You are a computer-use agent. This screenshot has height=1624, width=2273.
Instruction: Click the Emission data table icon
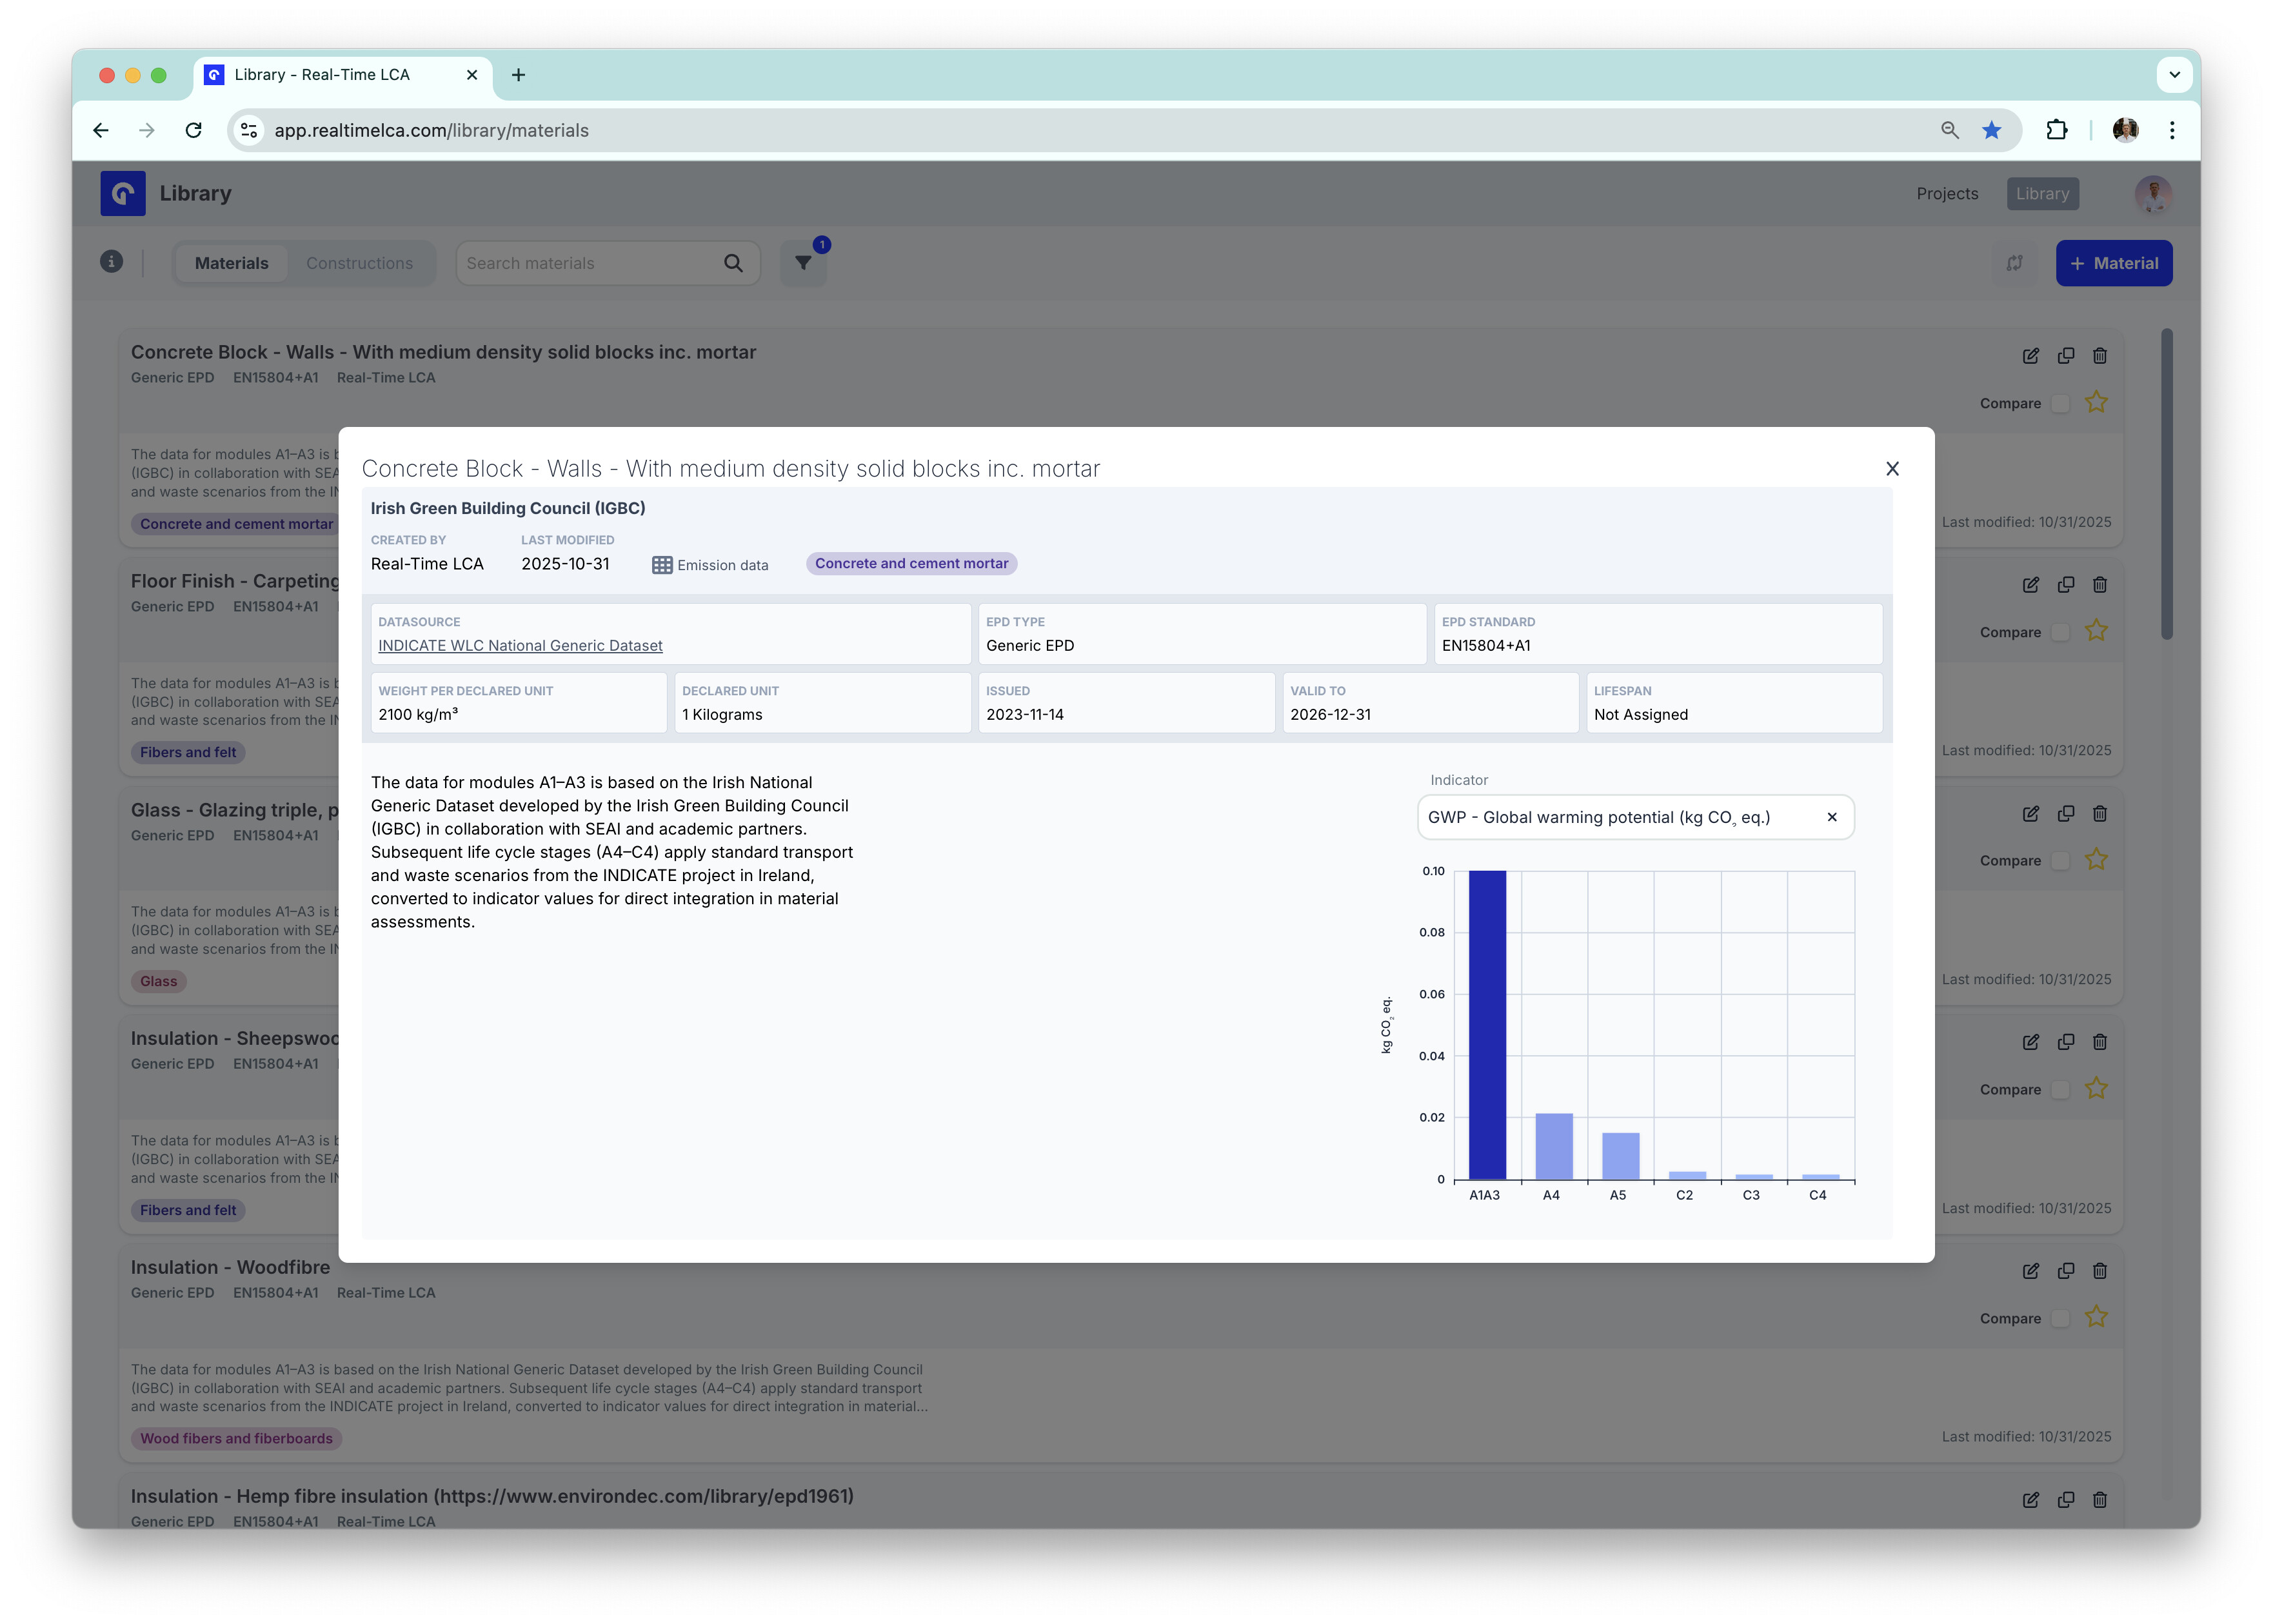click(x=662, y=565)
